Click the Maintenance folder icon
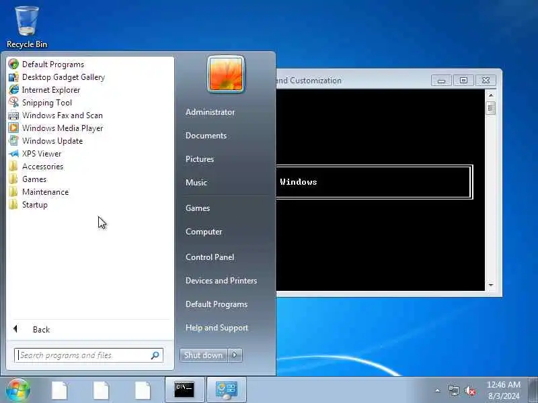Screen dimensions: 538x403 pos(13,192)
